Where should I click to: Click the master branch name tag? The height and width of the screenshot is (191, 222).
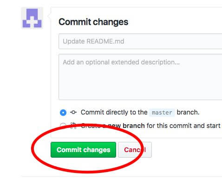[x=162, y=113]
